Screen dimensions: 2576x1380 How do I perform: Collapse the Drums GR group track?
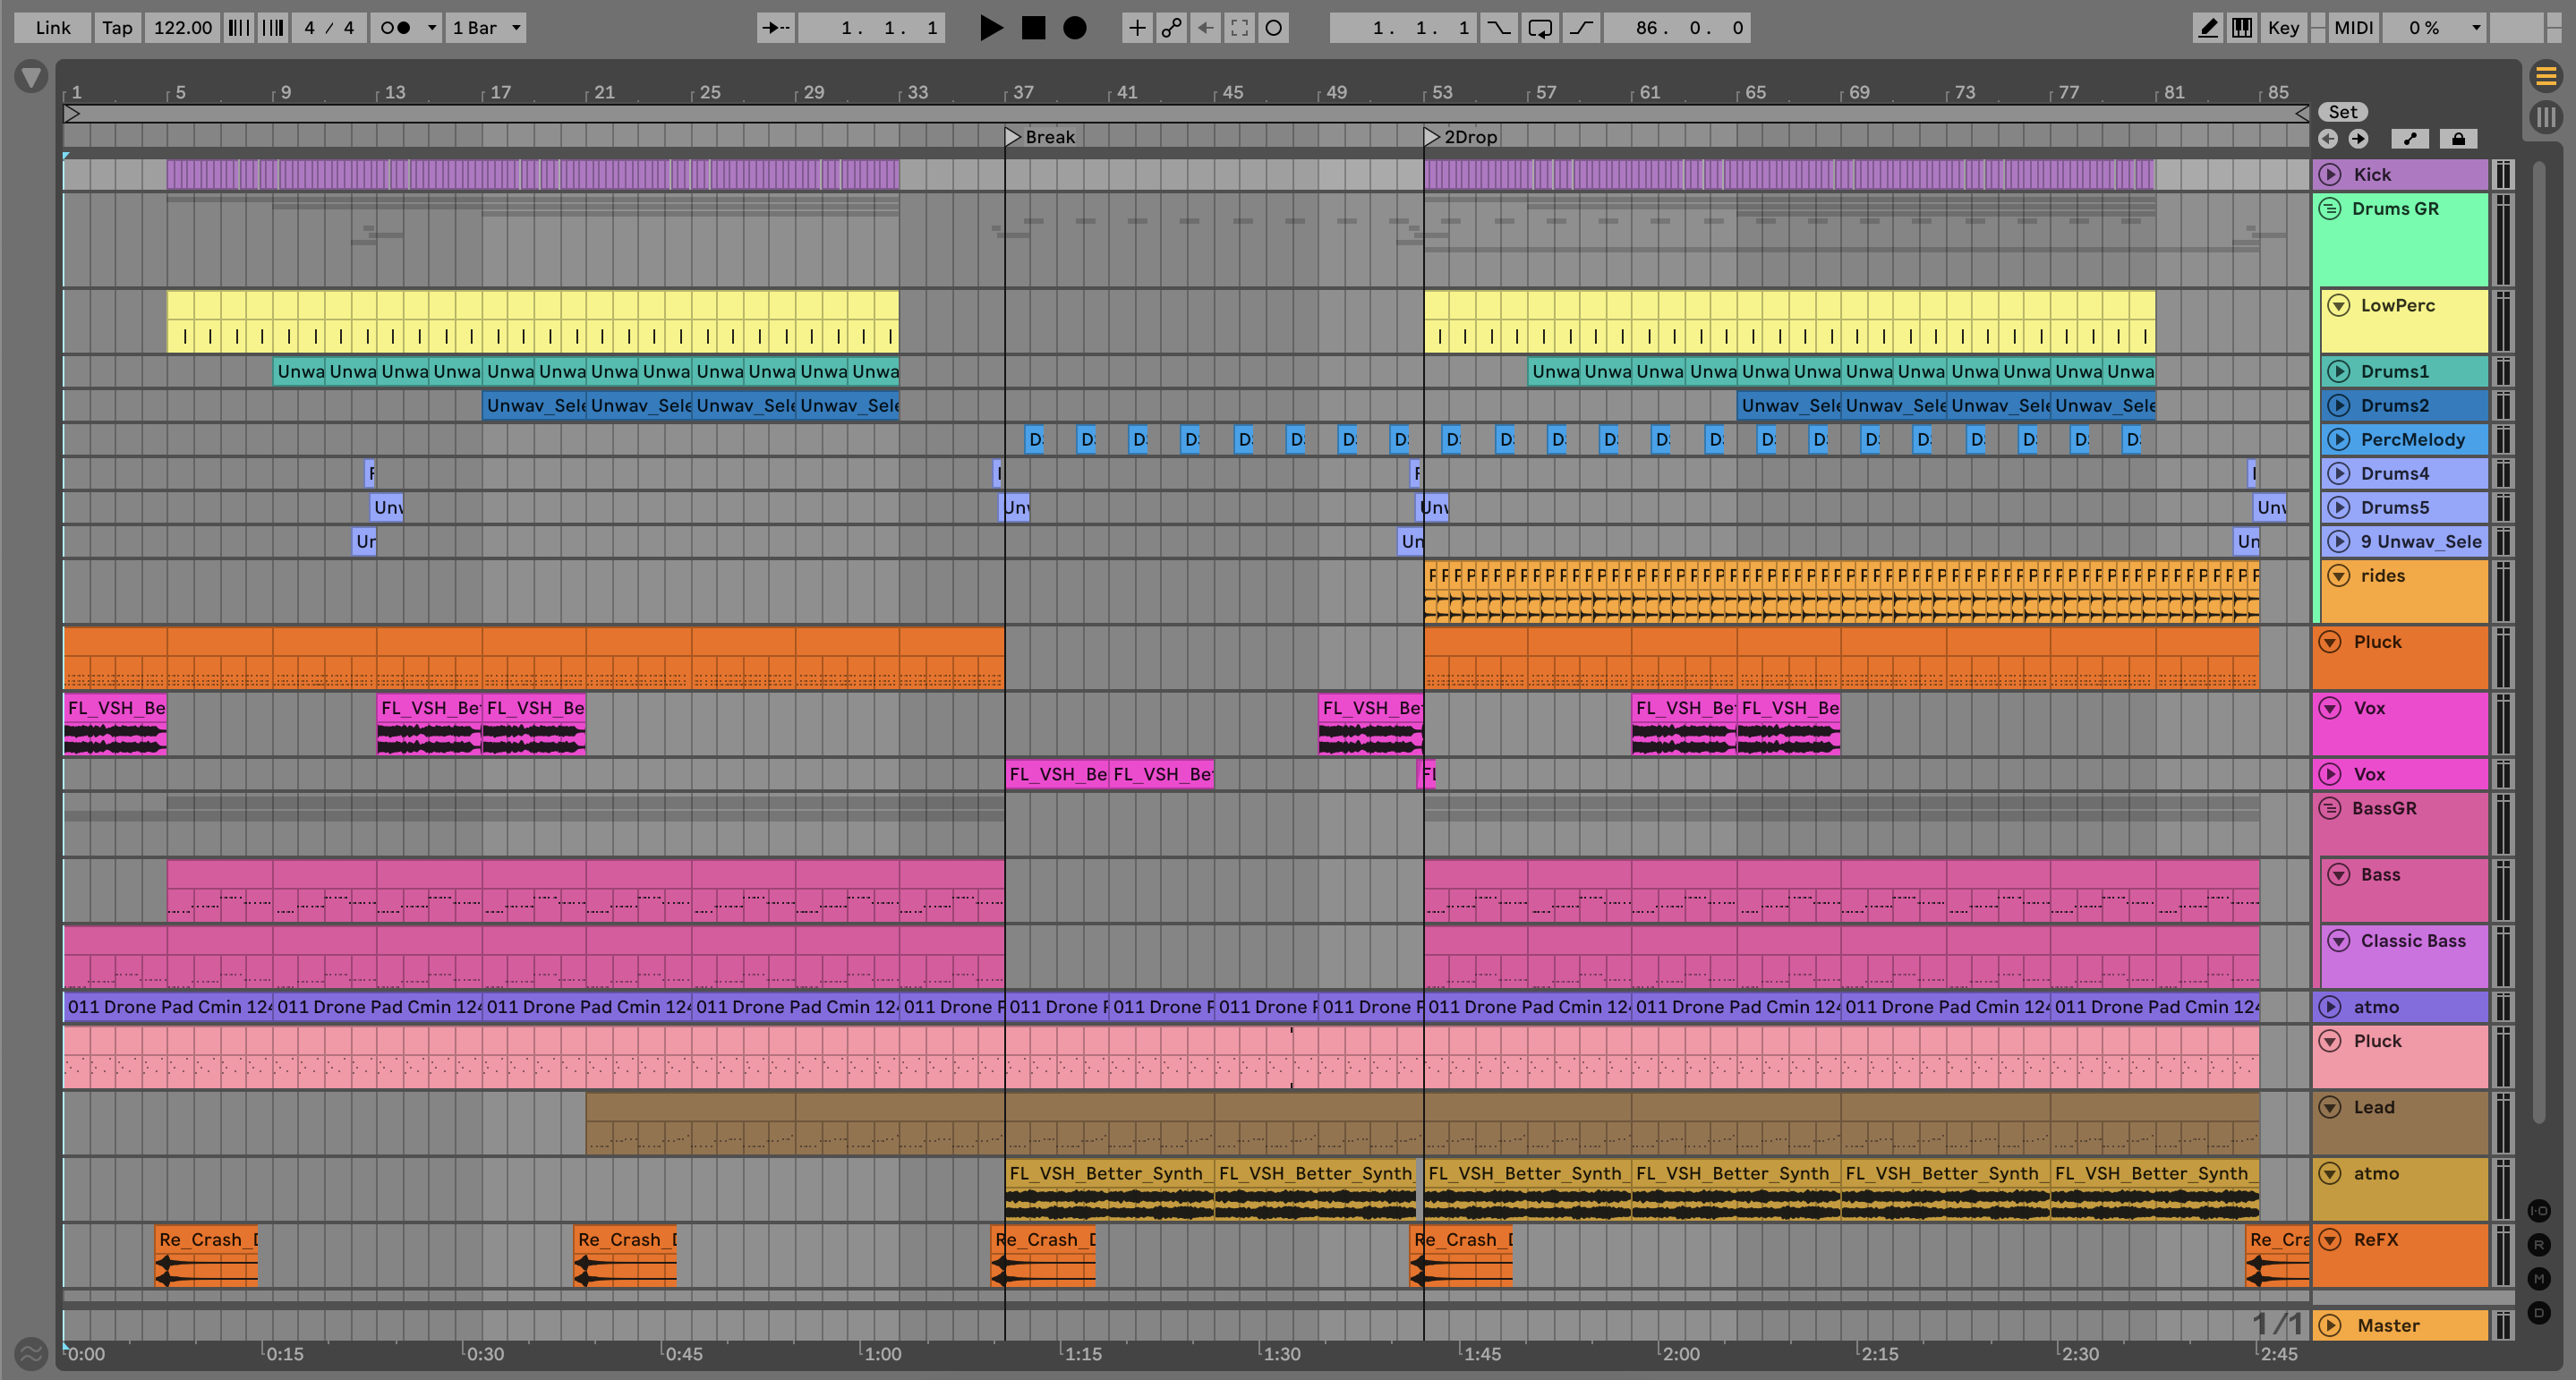(2330, 209)
